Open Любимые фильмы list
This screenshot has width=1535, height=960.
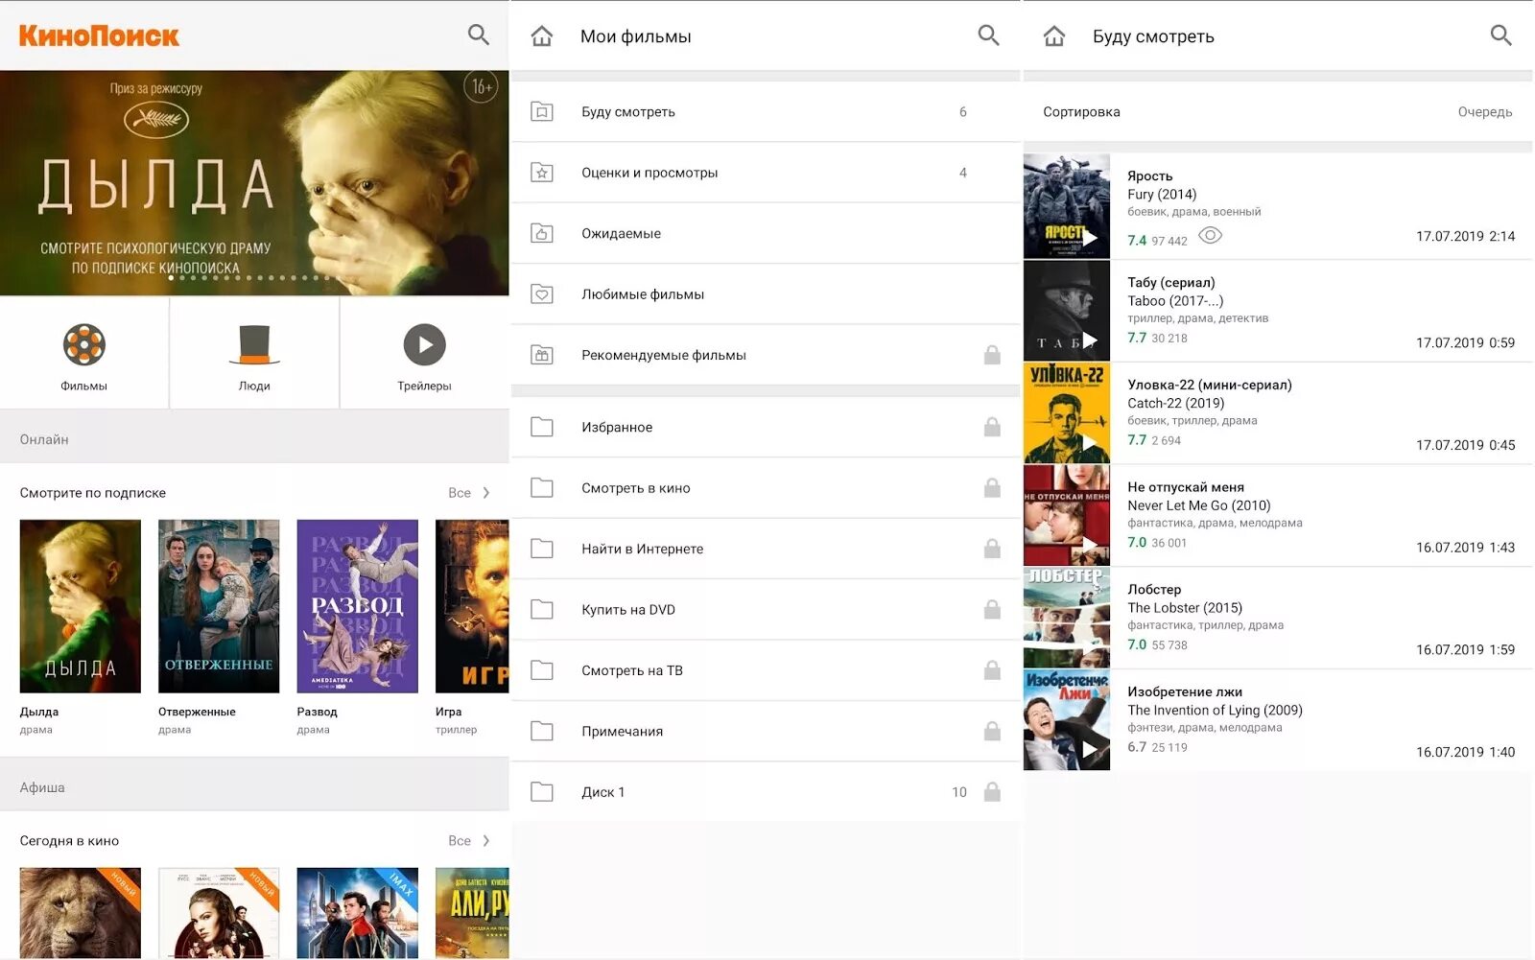tap(766, 294)
